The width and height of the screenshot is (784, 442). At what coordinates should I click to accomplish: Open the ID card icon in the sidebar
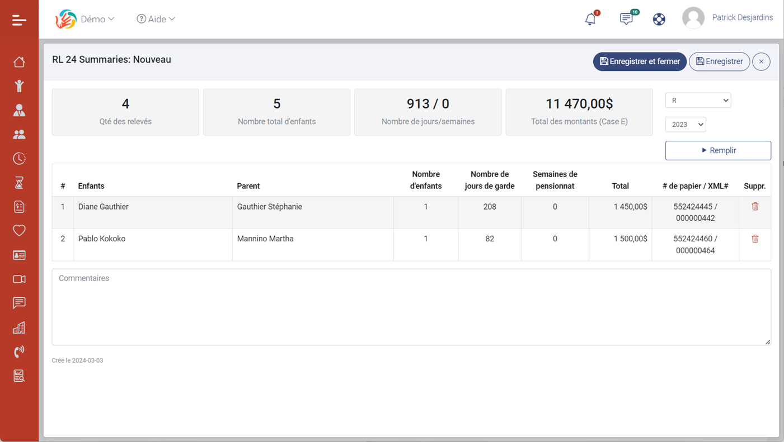coord(19,255)
